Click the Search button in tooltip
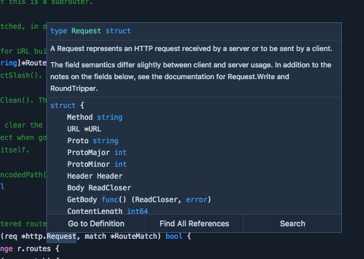364x259 pixels. 293,224
